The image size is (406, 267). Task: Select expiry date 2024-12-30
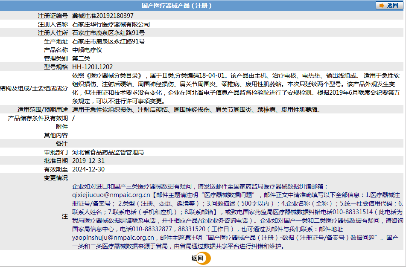pyautogui.click(x=88, y=169)
